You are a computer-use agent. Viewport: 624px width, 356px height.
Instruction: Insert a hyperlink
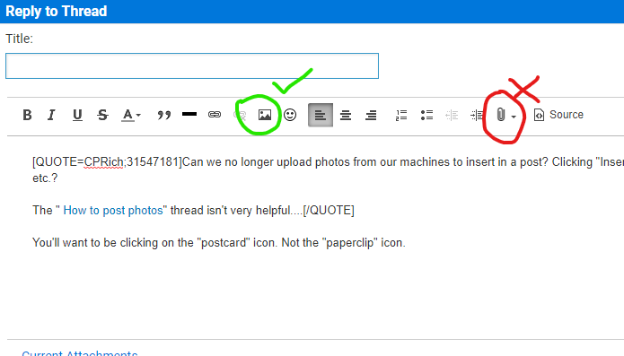pyautogui.click(x=215, y=115)
